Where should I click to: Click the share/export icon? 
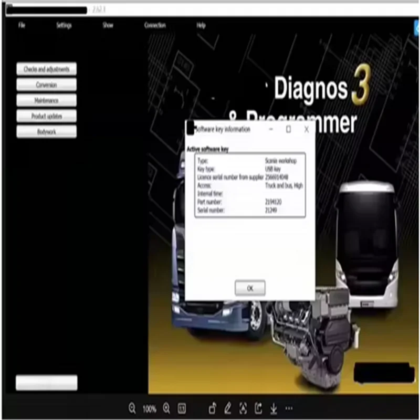coord(258,408)
